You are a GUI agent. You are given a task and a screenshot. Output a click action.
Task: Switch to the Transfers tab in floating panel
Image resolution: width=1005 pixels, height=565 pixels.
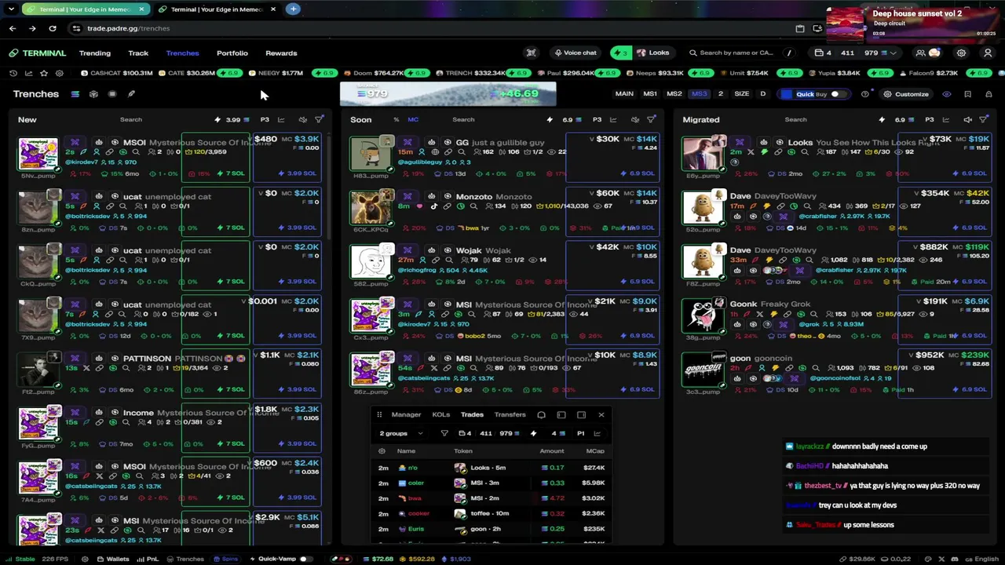click(510, 415)
